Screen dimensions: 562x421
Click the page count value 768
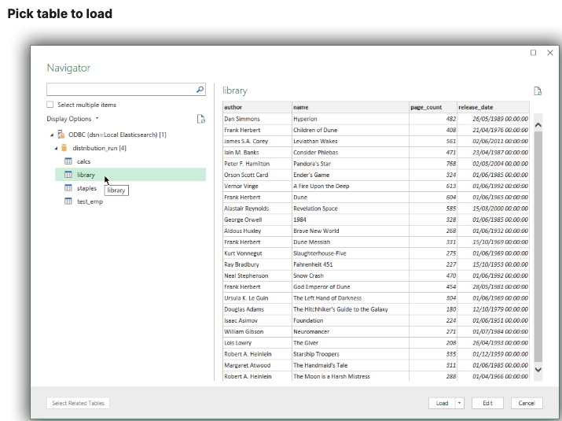(x=433, y=164)
